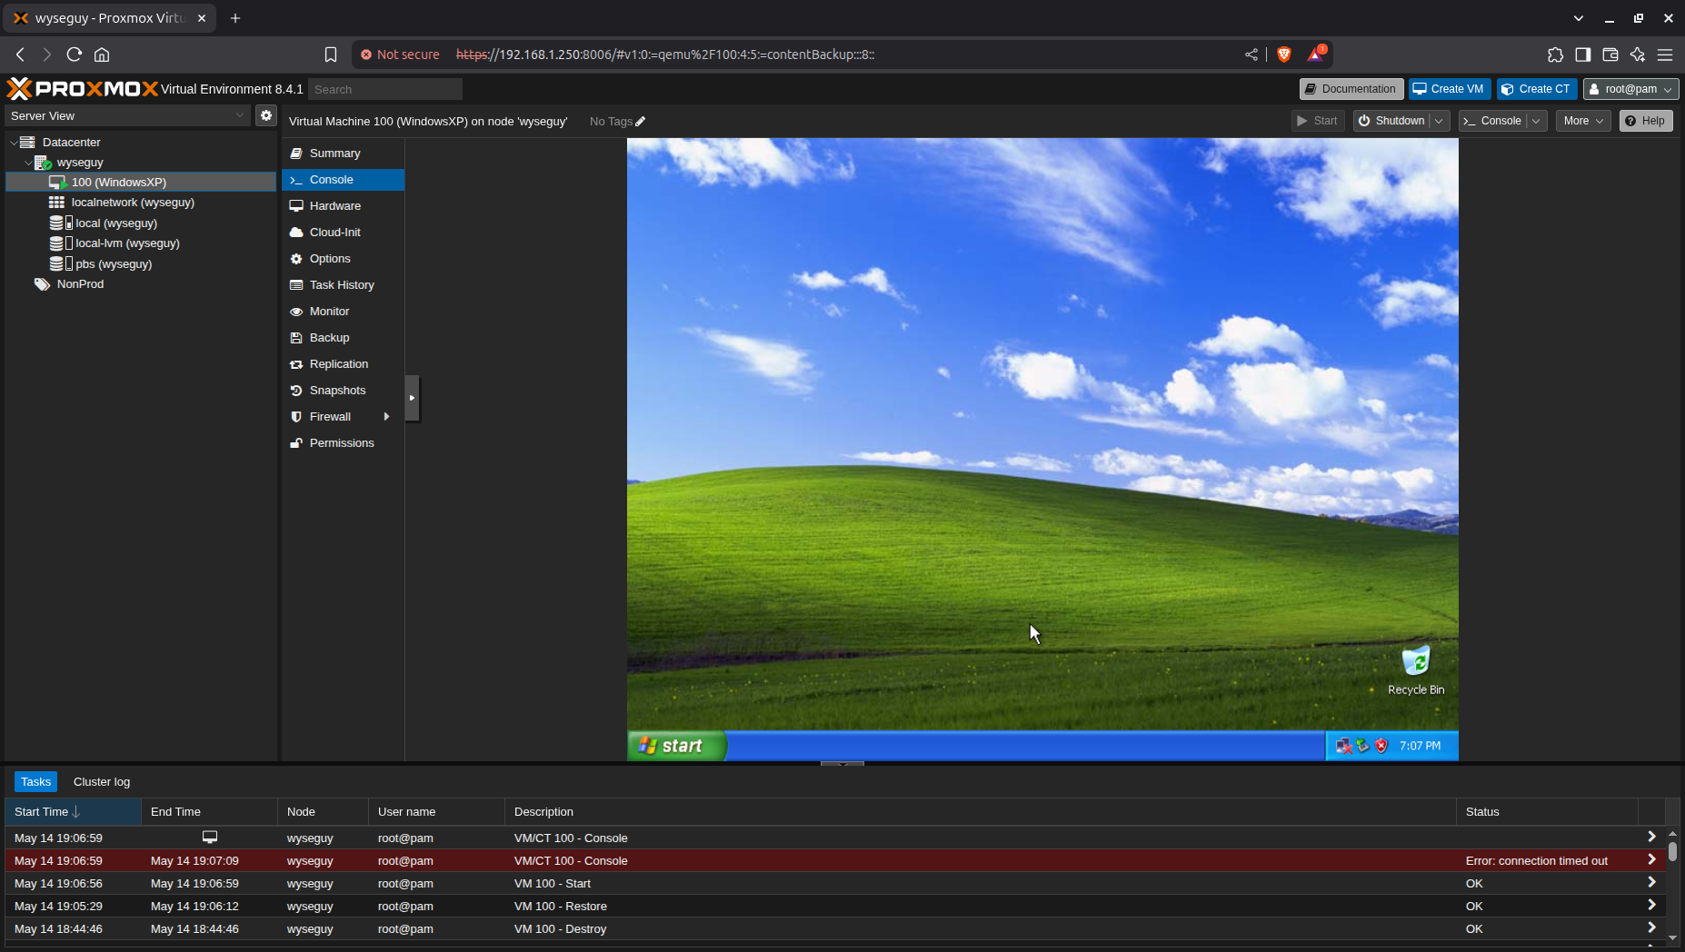1685x952 pixels.
Task: Expand the Firewall submenu arrow
Action: click(x=386, y=417)
